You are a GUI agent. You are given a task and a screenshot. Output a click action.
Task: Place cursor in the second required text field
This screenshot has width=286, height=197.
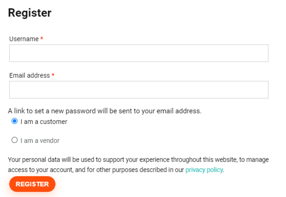[139, 90]
